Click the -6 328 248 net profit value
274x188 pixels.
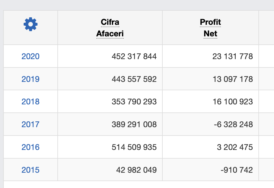[233, 124]
